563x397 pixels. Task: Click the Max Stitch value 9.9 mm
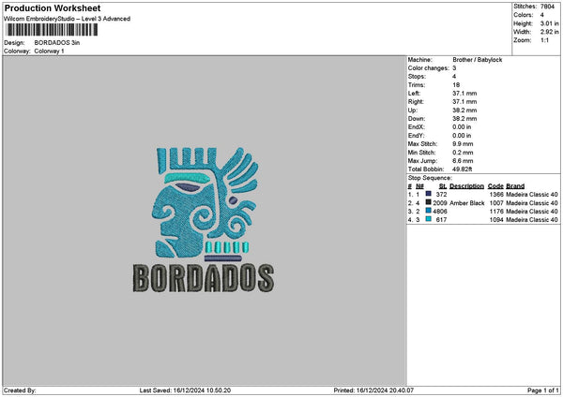click(463, 144)
